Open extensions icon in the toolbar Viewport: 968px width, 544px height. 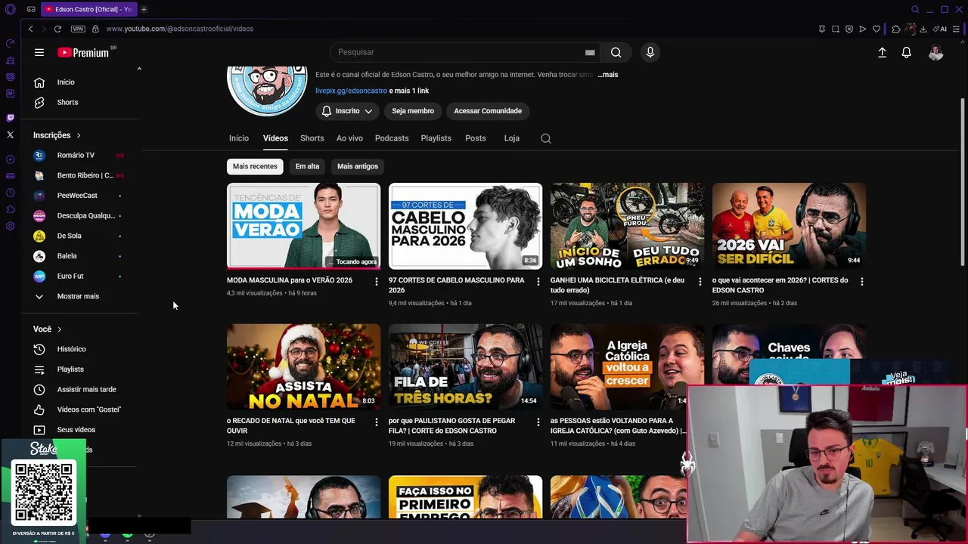click(x=895, y=29)
